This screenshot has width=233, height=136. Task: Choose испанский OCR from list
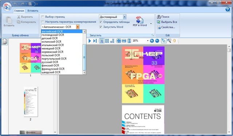(62, 42)
